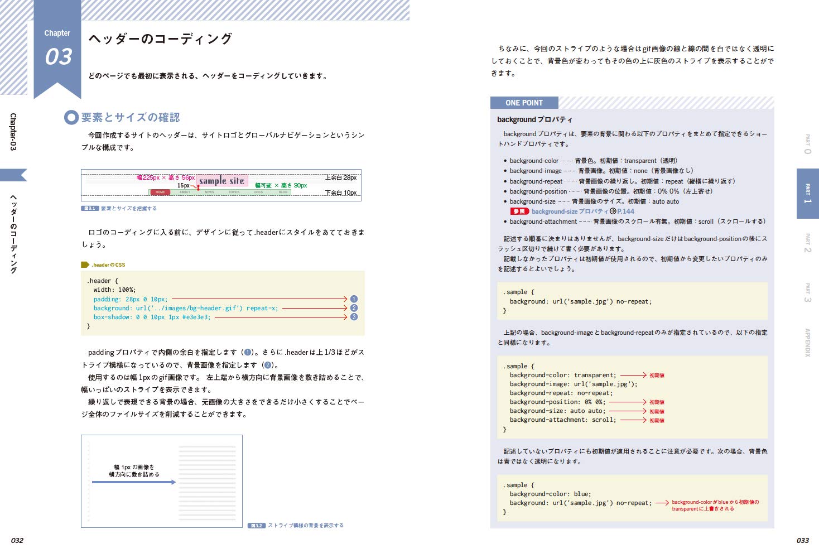Open the background-size プロパティ P.144 reference link

(582, 211)
